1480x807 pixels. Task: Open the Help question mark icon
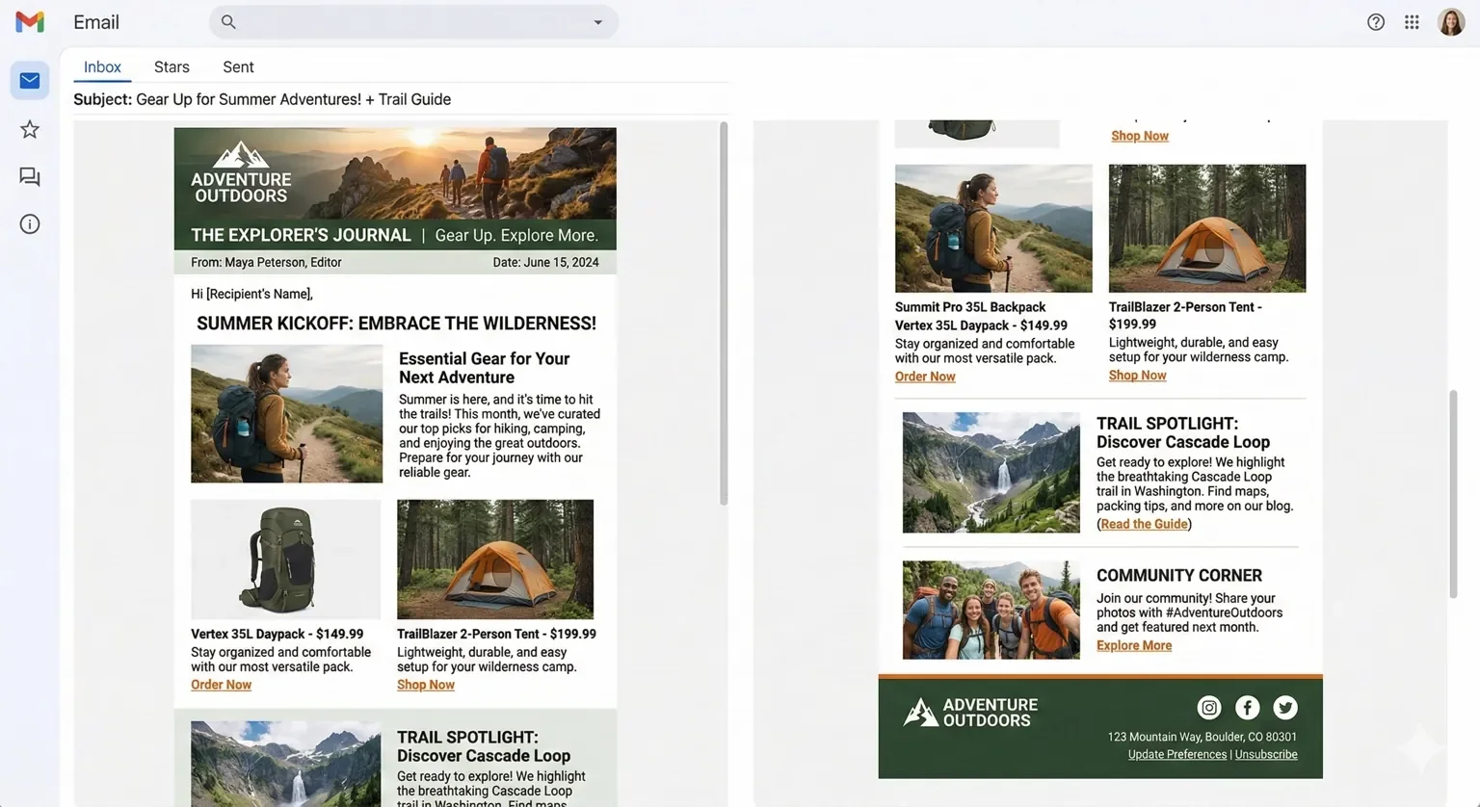[1375, 21]
